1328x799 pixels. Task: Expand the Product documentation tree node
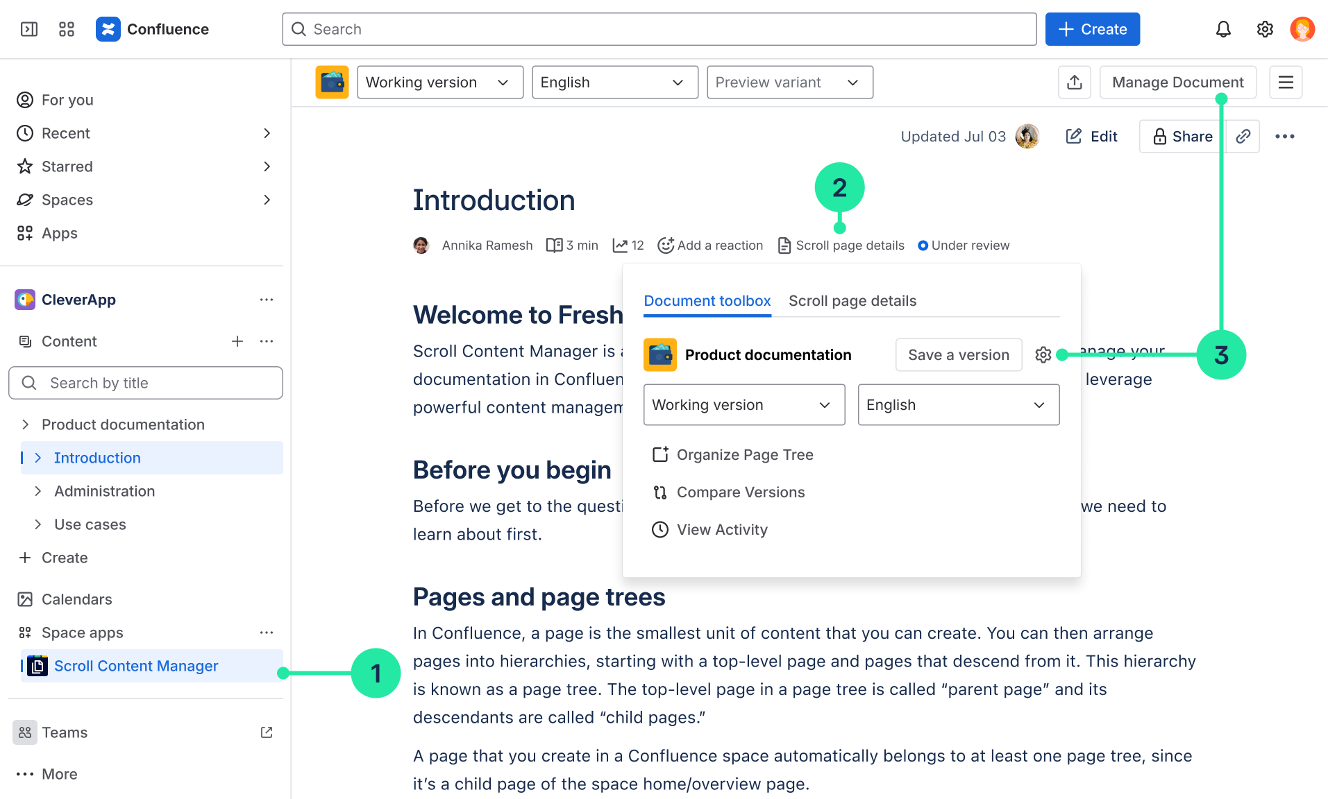point(25,424)
